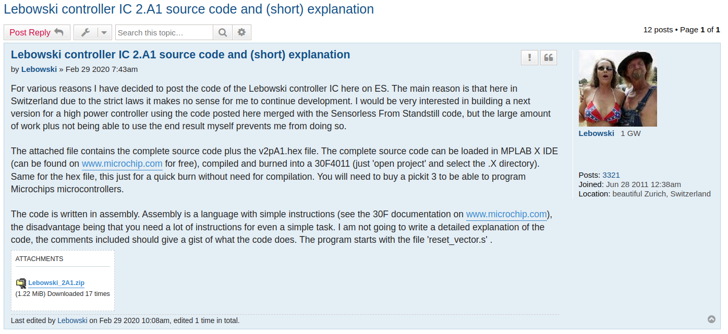Open the page title topic link
This screenshot has height=334, width=728.
(189, 9)
